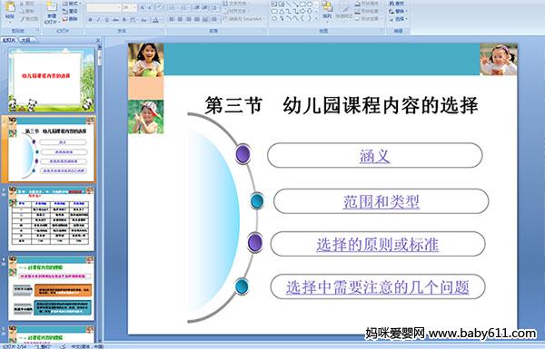The height and width of the screenshot is (349, 545).
Task: Click the font color button
Action: pos(156,20)
